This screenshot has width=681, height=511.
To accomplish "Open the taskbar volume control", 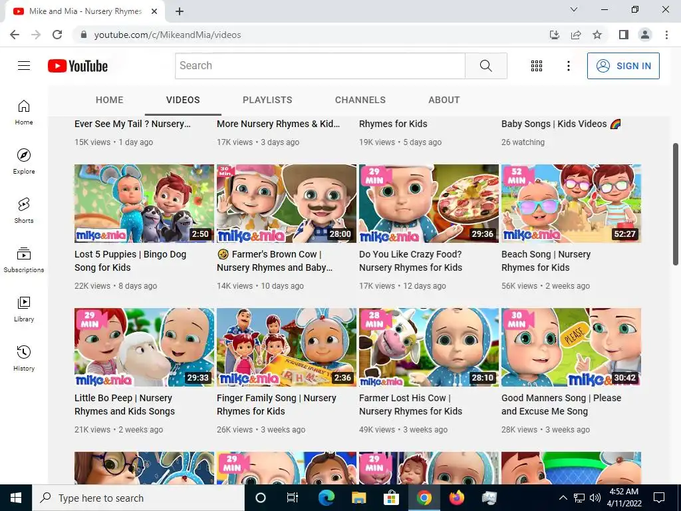I will [595, 498].
